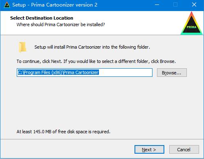The image size is (204, 159).
Task: Click the 'To continue, click Next' instruction text
Action: pyautogui.click(x=96, y=61)
